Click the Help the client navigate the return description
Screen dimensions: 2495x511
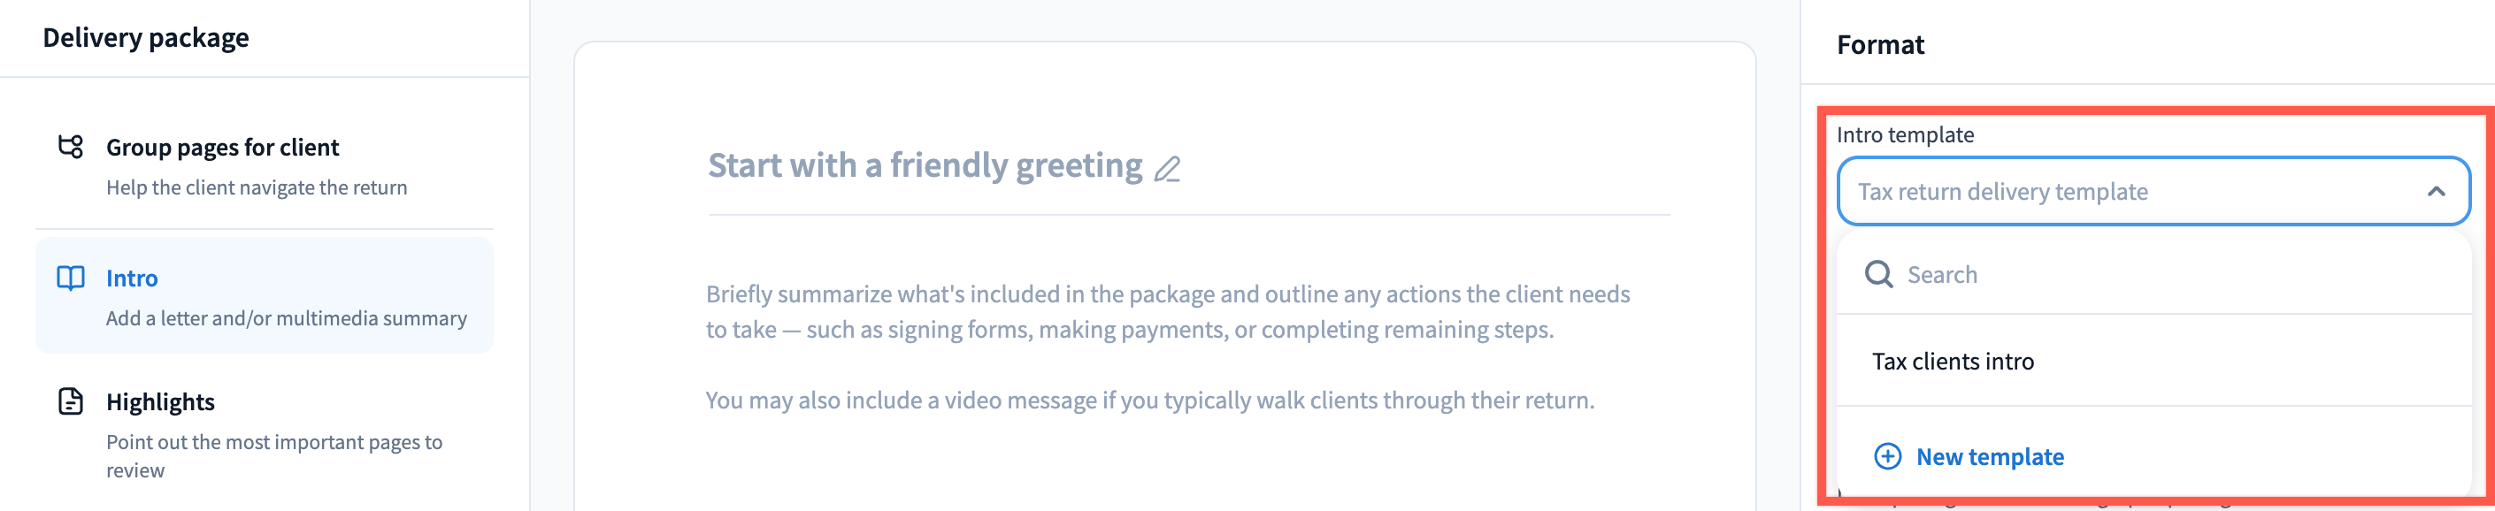(257, 187)
